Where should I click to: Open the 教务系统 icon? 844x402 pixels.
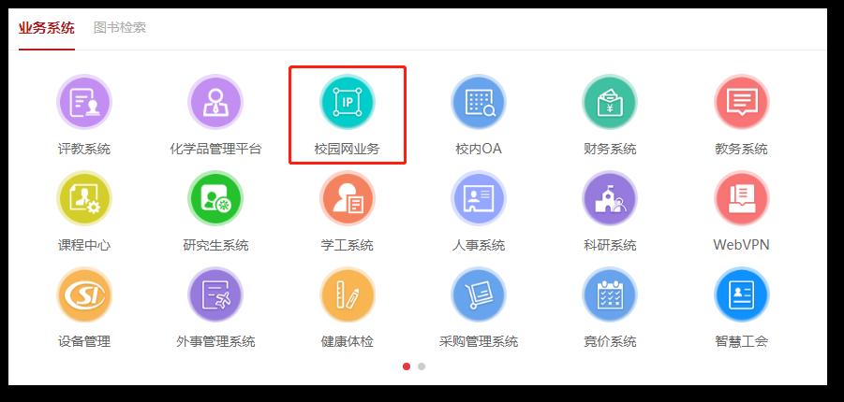741,102
